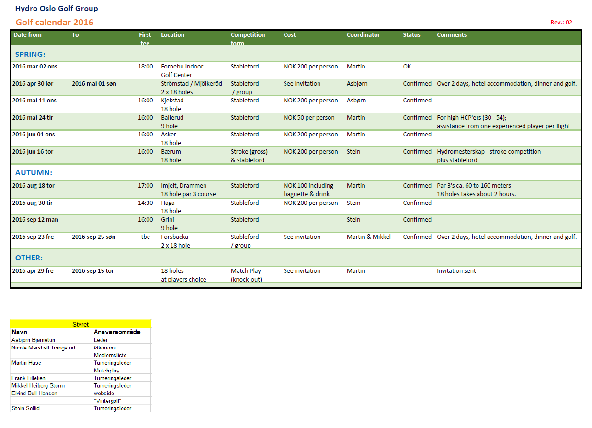Select the end date '2016 sep 25 søn'

coord(93,237)
